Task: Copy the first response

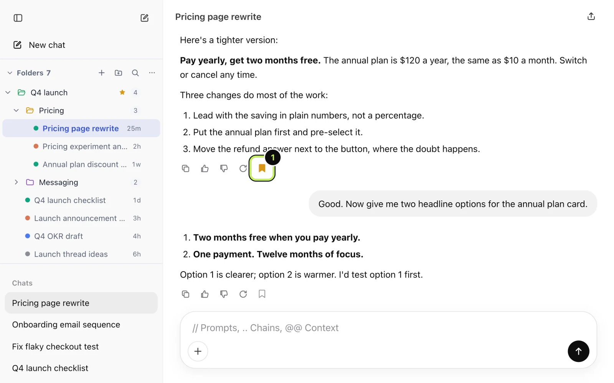Action: click(x=186, y=169)
